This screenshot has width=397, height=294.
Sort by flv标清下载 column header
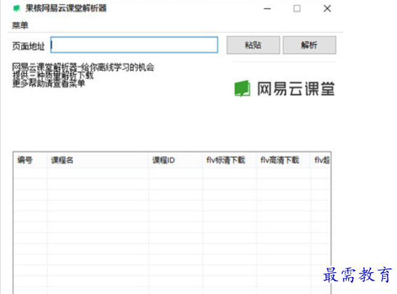point(229,160)
